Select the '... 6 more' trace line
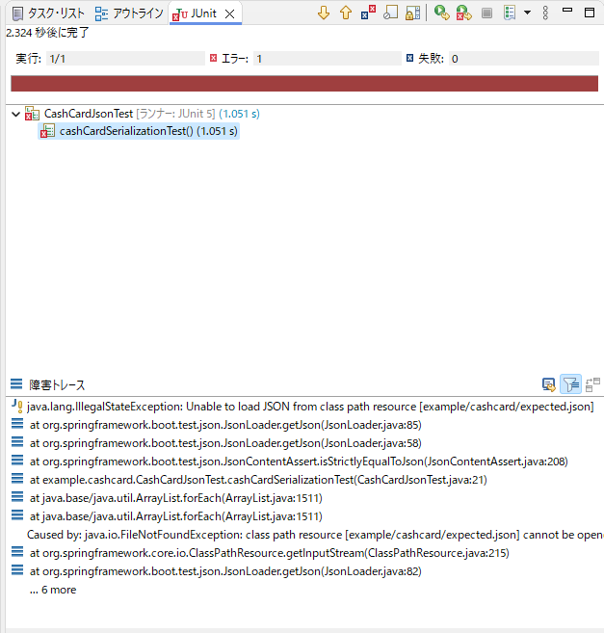The image size is (604, 633). (53, 590)
